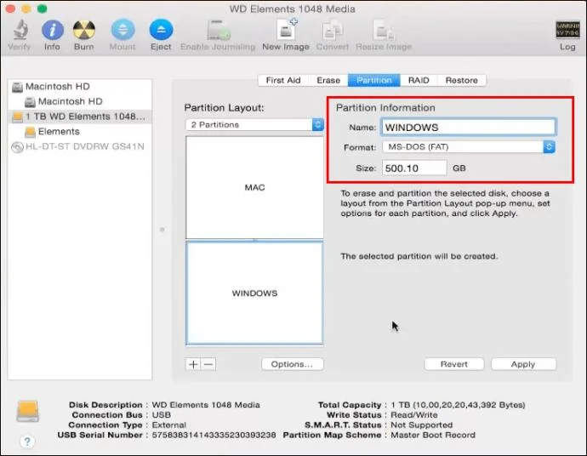Select the Partition tab

(x=374, y=80)
